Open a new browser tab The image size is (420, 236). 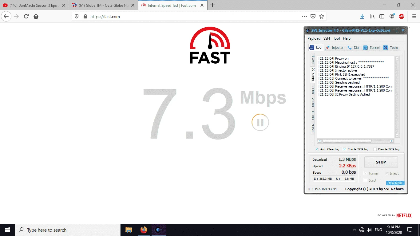coord(212,5)
